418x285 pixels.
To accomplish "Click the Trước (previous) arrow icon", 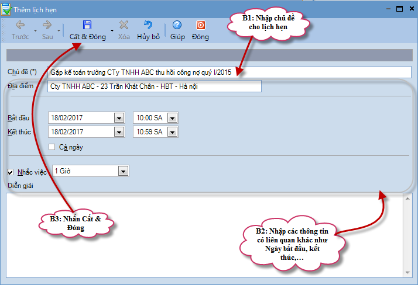I will (x=20, y=25).
